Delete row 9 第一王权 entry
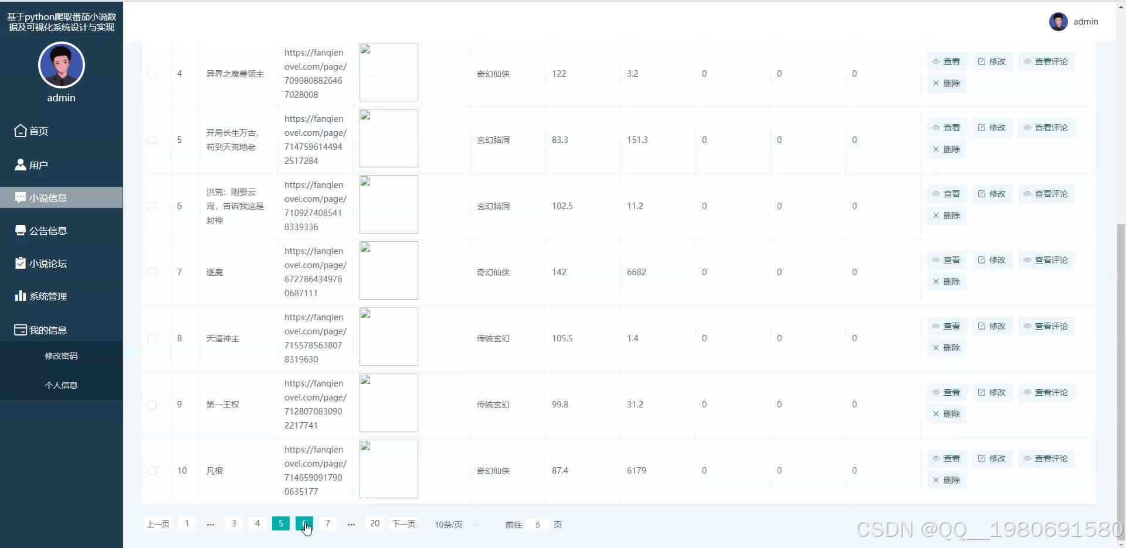 coord(947,414)
